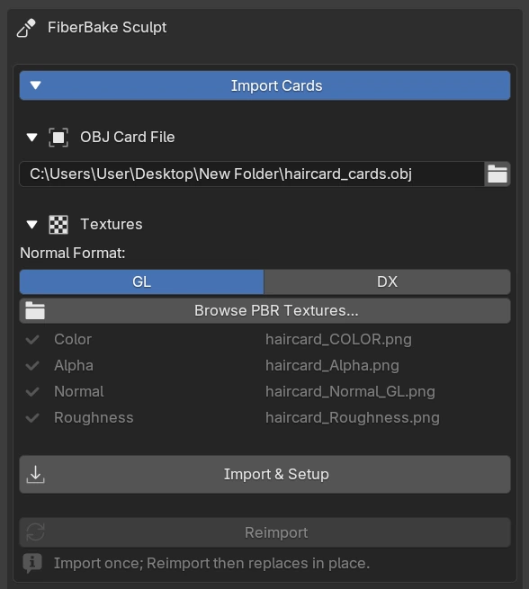Collapse the OBJ Card File section triangle
The height and width of the screenshot is (589, 529).
click(x=31, y=137)
